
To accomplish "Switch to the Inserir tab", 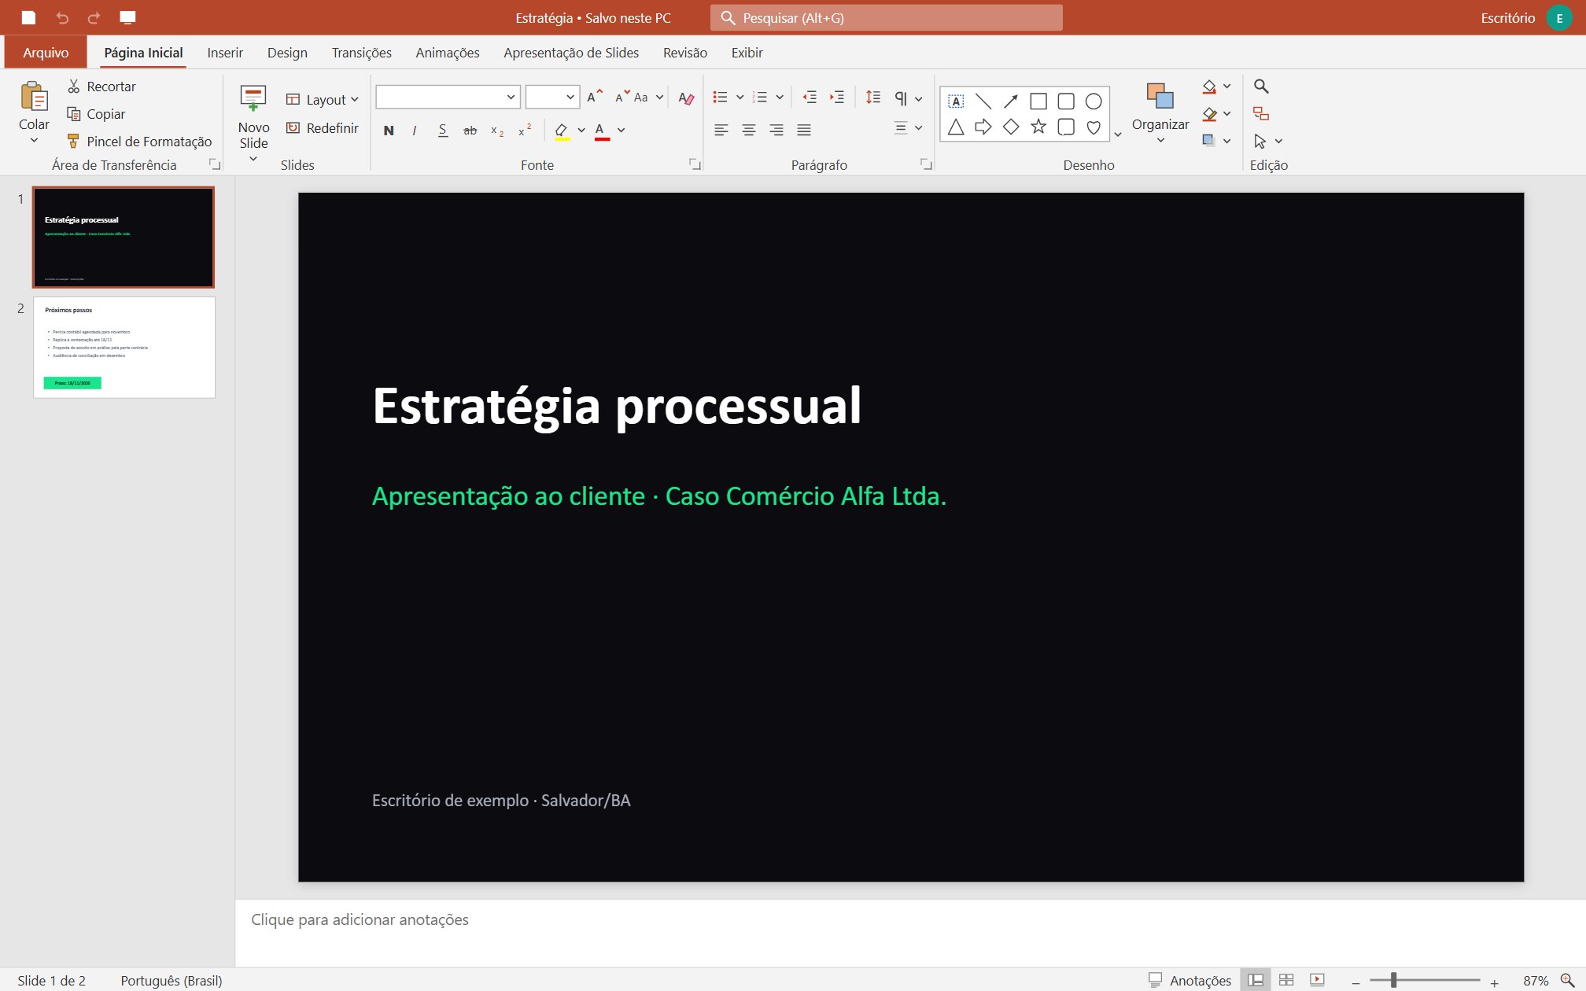I will tap(225, 53).
